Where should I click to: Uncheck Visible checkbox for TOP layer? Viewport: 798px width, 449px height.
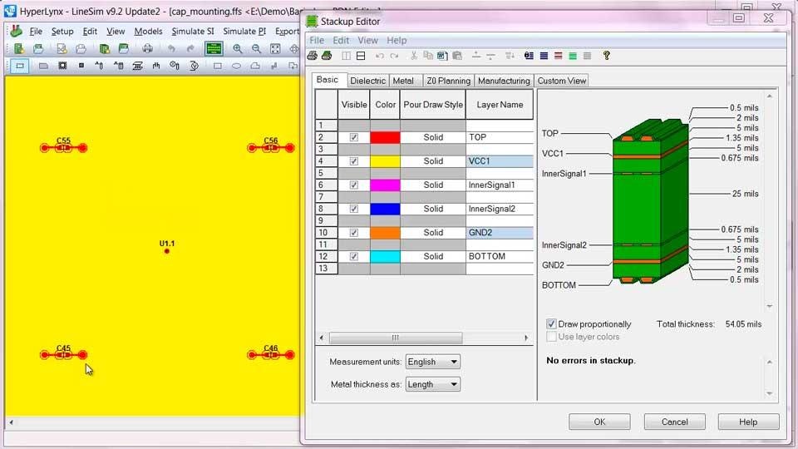[354, 137]
